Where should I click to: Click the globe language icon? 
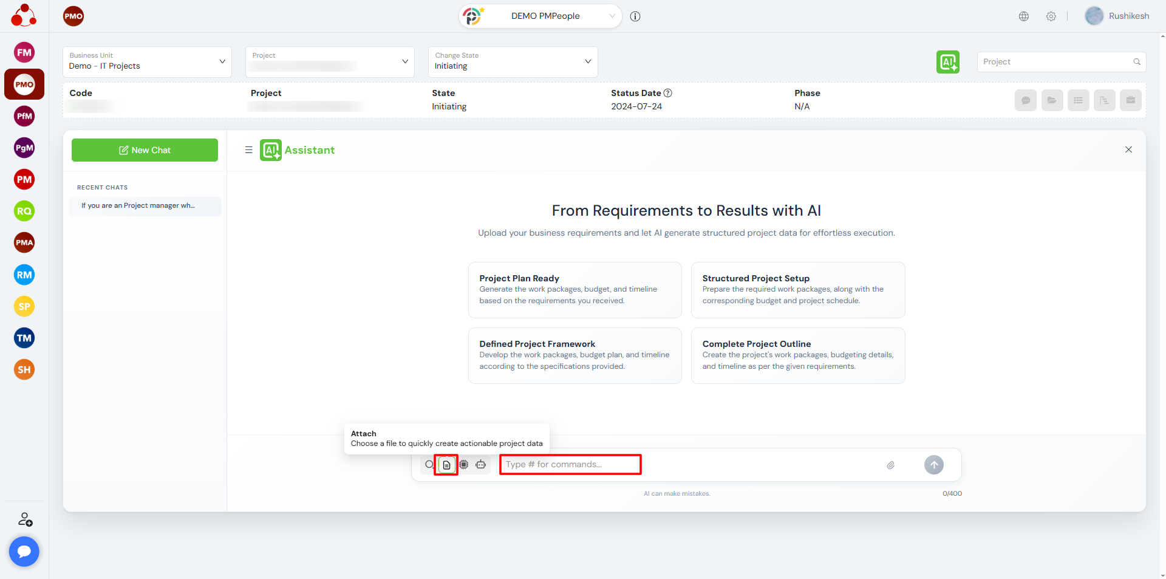[1024, 16]
